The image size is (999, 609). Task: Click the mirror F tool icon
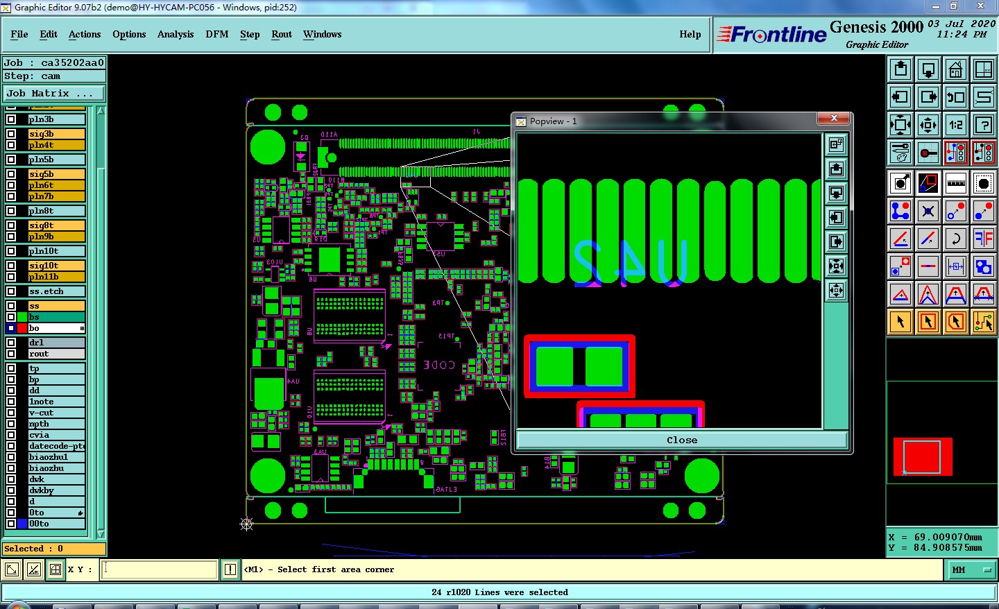(984, 239)
